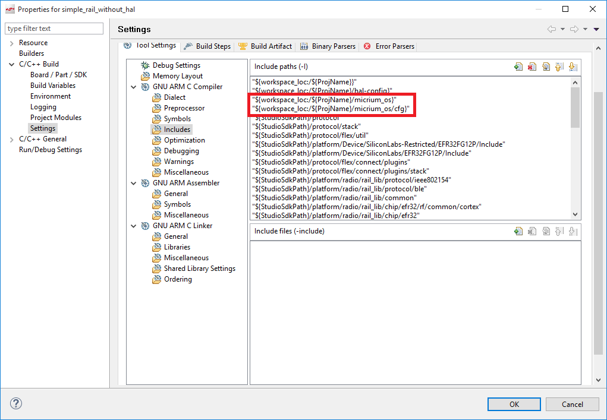Select Miscellaneous under GNU ARM C Compiler

click(186, 172)
